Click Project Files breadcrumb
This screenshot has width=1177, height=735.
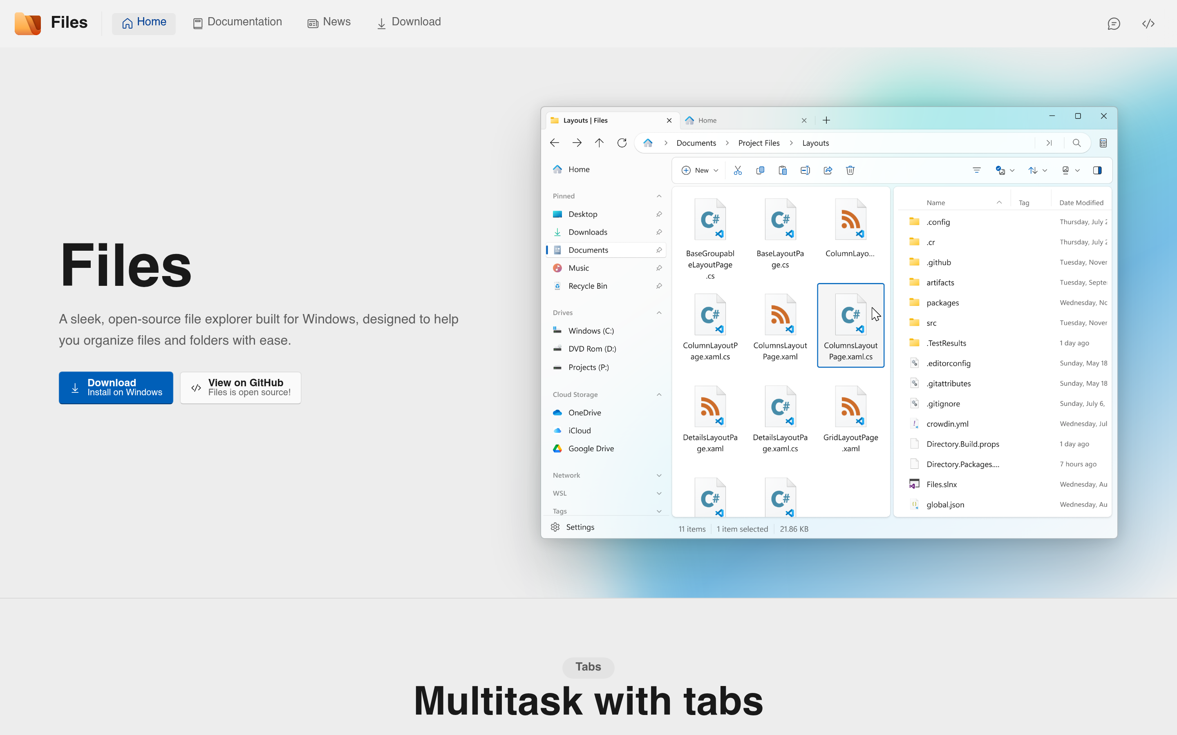coord(759,143)
